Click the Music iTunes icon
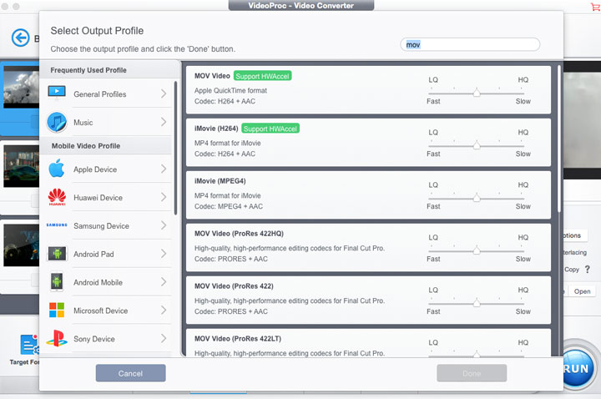 (x=57, y=122)
